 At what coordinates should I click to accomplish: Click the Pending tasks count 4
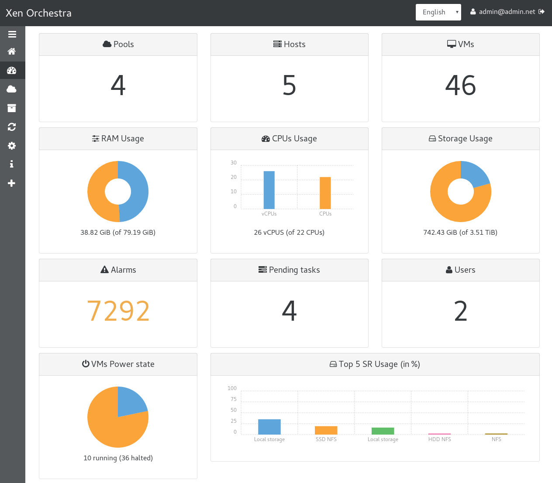[289, 311]
